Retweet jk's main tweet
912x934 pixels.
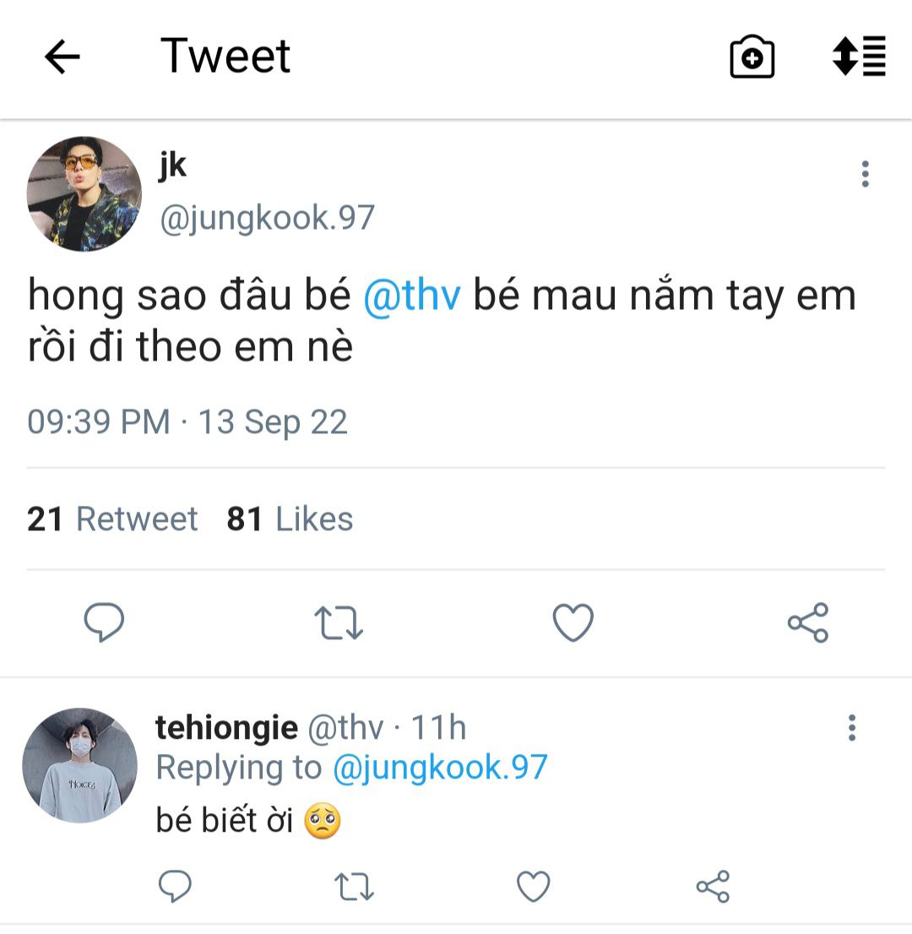(339, 623)
